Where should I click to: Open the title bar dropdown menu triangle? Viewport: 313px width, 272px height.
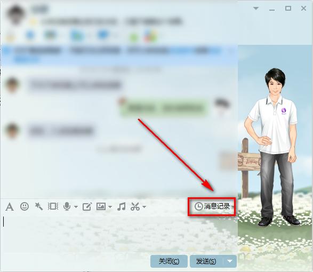(x=256, y=9)
